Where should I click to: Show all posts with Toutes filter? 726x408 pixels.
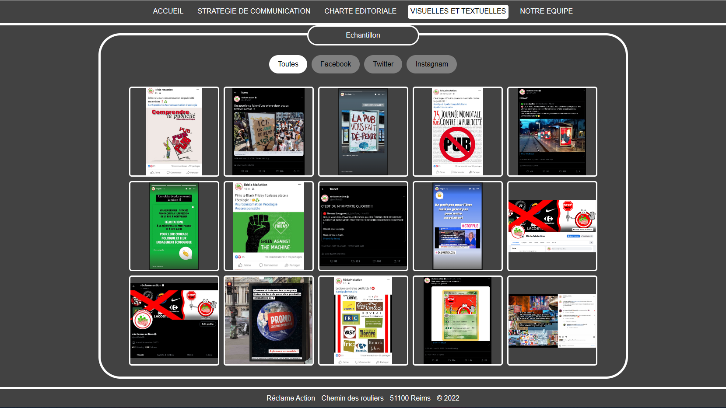(288, 64)
